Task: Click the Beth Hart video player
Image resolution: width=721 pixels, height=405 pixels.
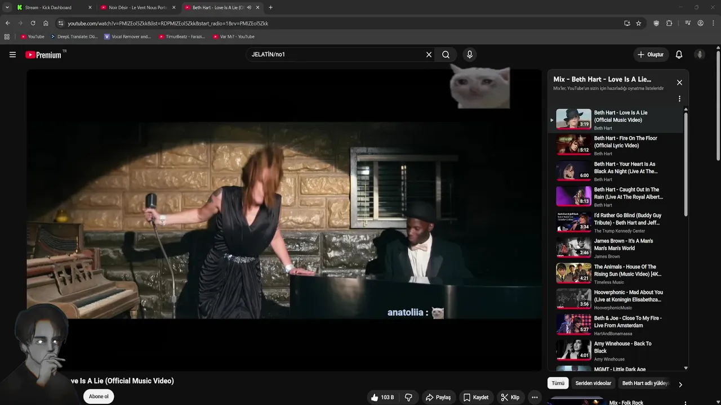Action: pos(284,220)
